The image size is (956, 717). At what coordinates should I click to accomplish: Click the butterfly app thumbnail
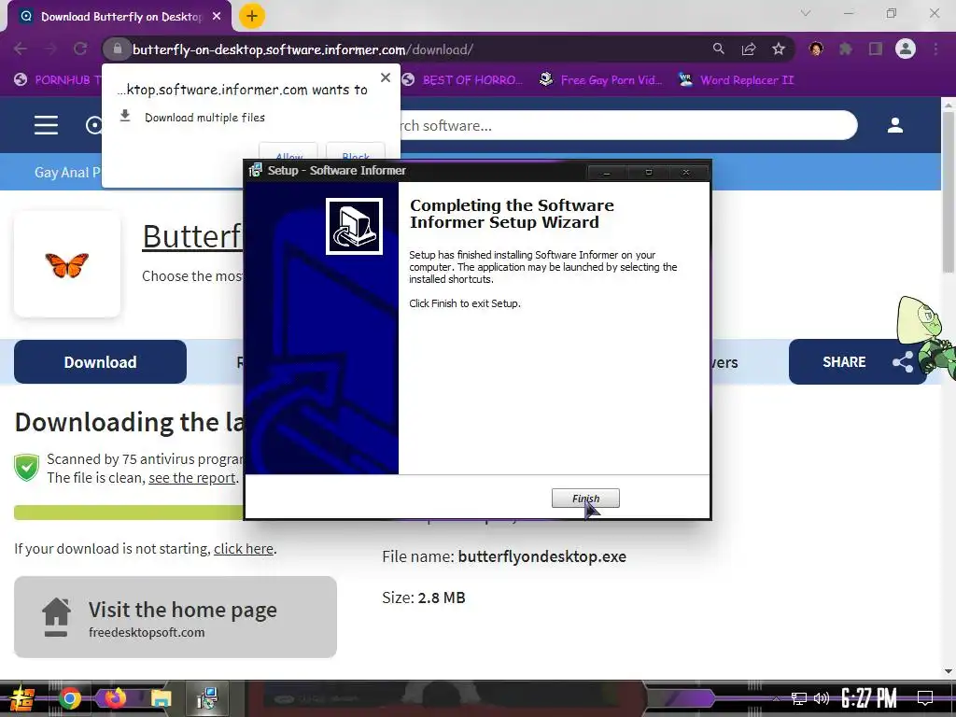(67, 264)
